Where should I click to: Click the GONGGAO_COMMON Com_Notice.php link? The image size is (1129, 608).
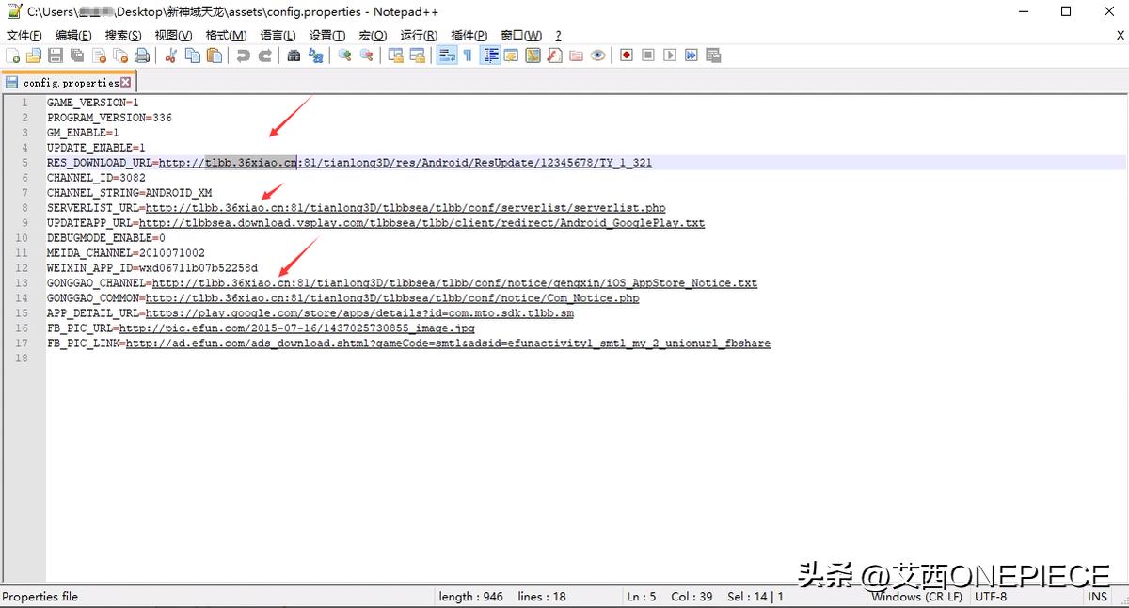coord(392,298)
